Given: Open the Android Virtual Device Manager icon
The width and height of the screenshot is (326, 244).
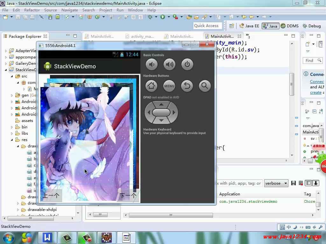Looking at the screenshot, I should pos(58,17).
